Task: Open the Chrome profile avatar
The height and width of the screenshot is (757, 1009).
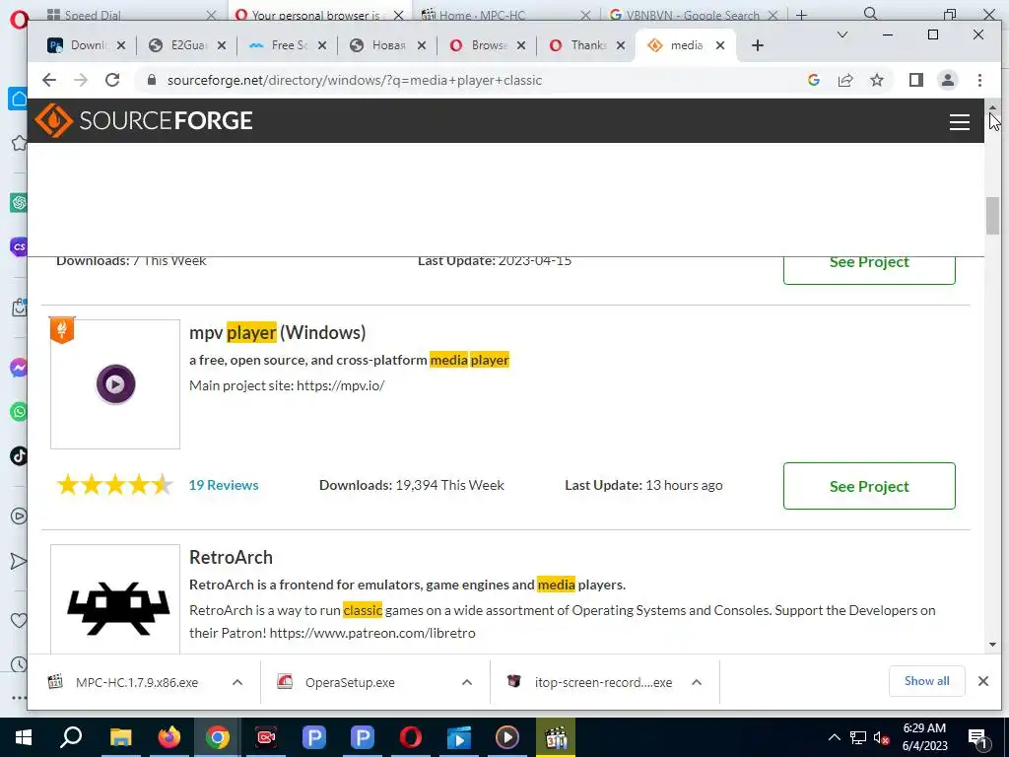Action: (x=948, y=80)
